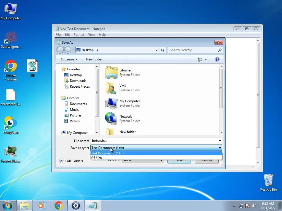Screen dimensions: 282x211
Task: Show hidden tray icons arrow
Action: click(234, 206)
